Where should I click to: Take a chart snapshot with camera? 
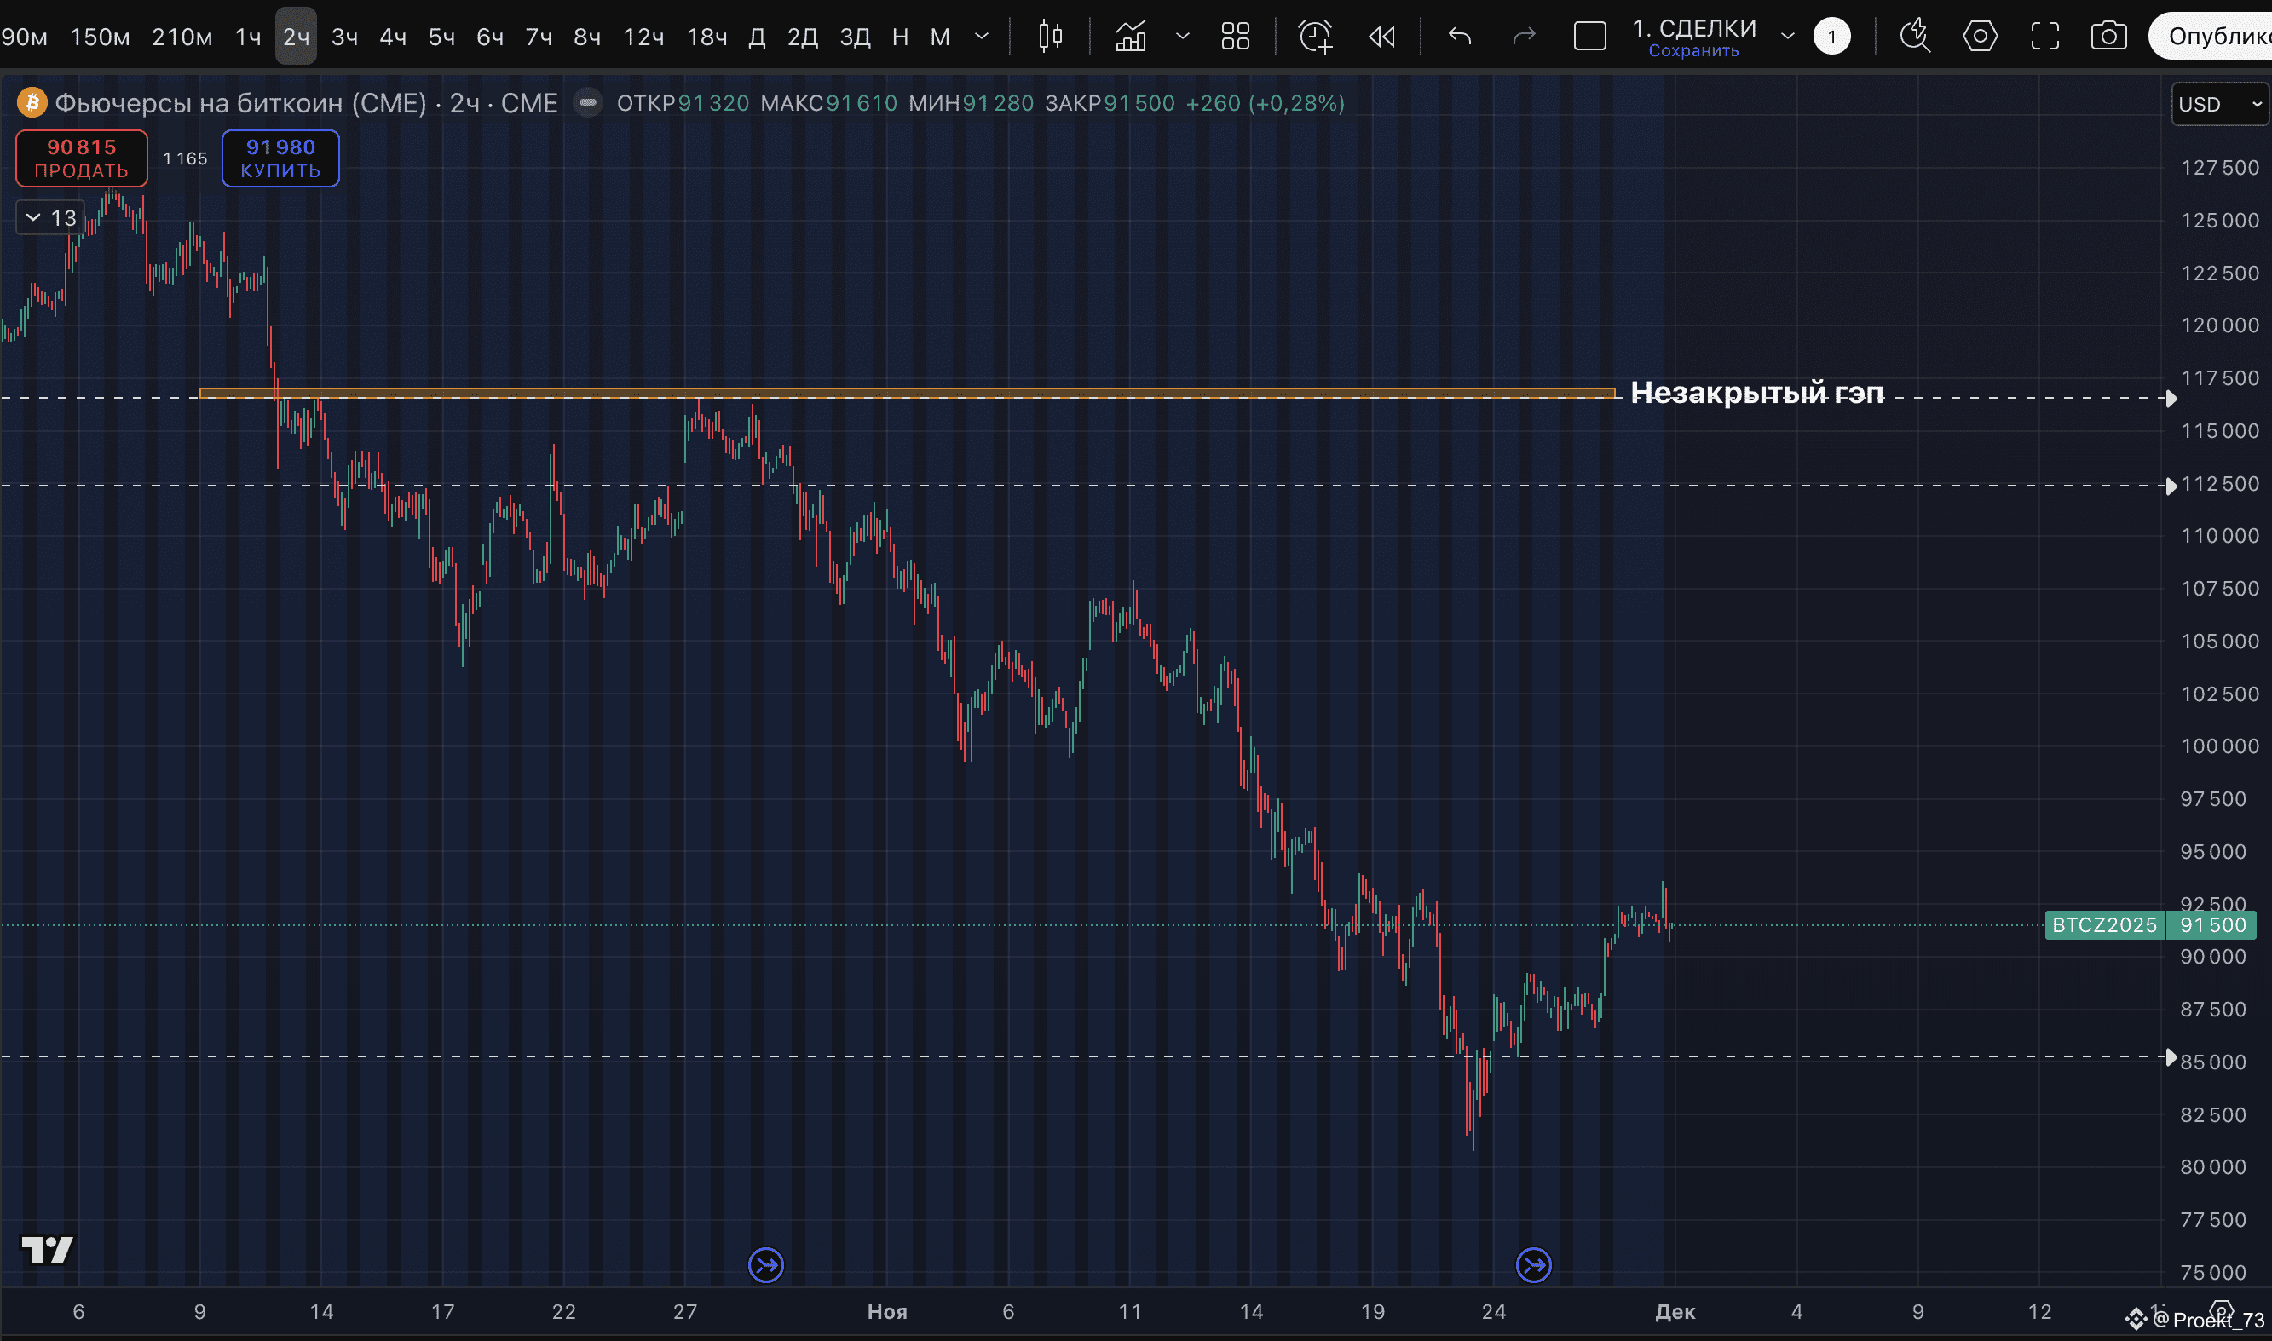click(x=2108, y=36)
